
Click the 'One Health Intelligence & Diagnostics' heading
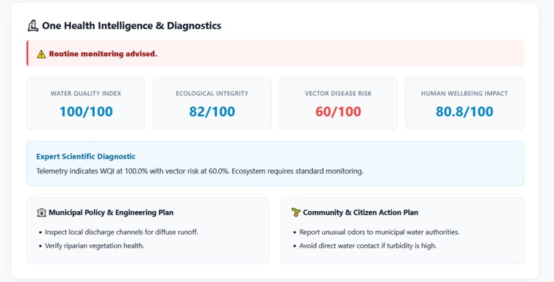[x=131, y=26]
